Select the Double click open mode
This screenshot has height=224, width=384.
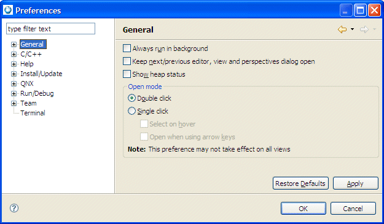pos(131,98)
